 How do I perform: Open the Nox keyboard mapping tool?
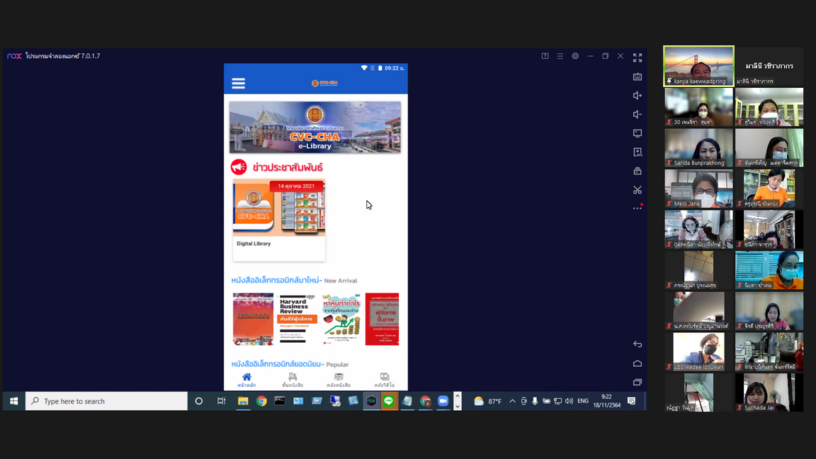(637, 76)
